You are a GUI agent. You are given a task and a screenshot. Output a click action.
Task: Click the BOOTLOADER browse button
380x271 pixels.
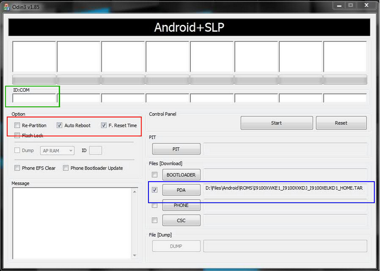[181, 175]
